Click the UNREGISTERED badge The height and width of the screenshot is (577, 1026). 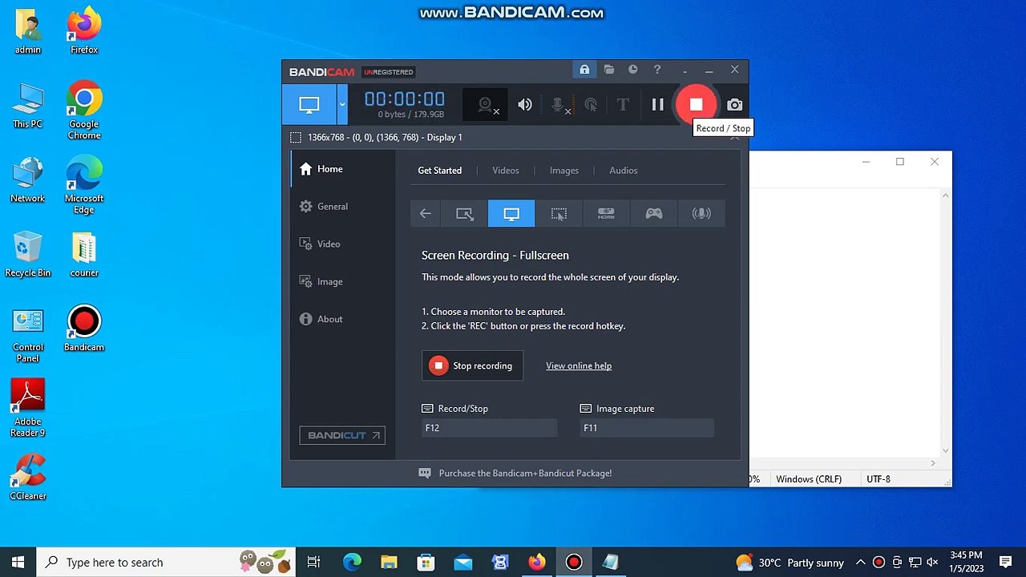[389, 72]
